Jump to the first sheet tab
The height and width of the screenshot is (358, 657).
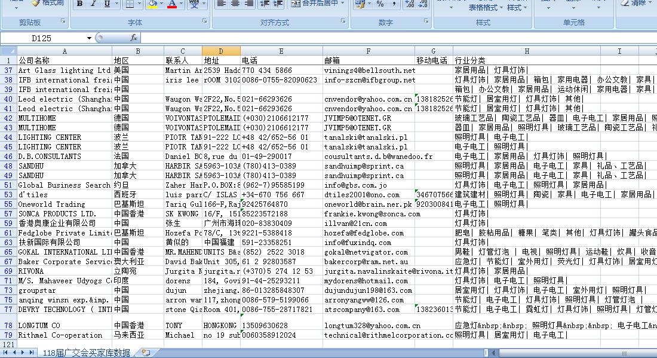pos(5,353)
